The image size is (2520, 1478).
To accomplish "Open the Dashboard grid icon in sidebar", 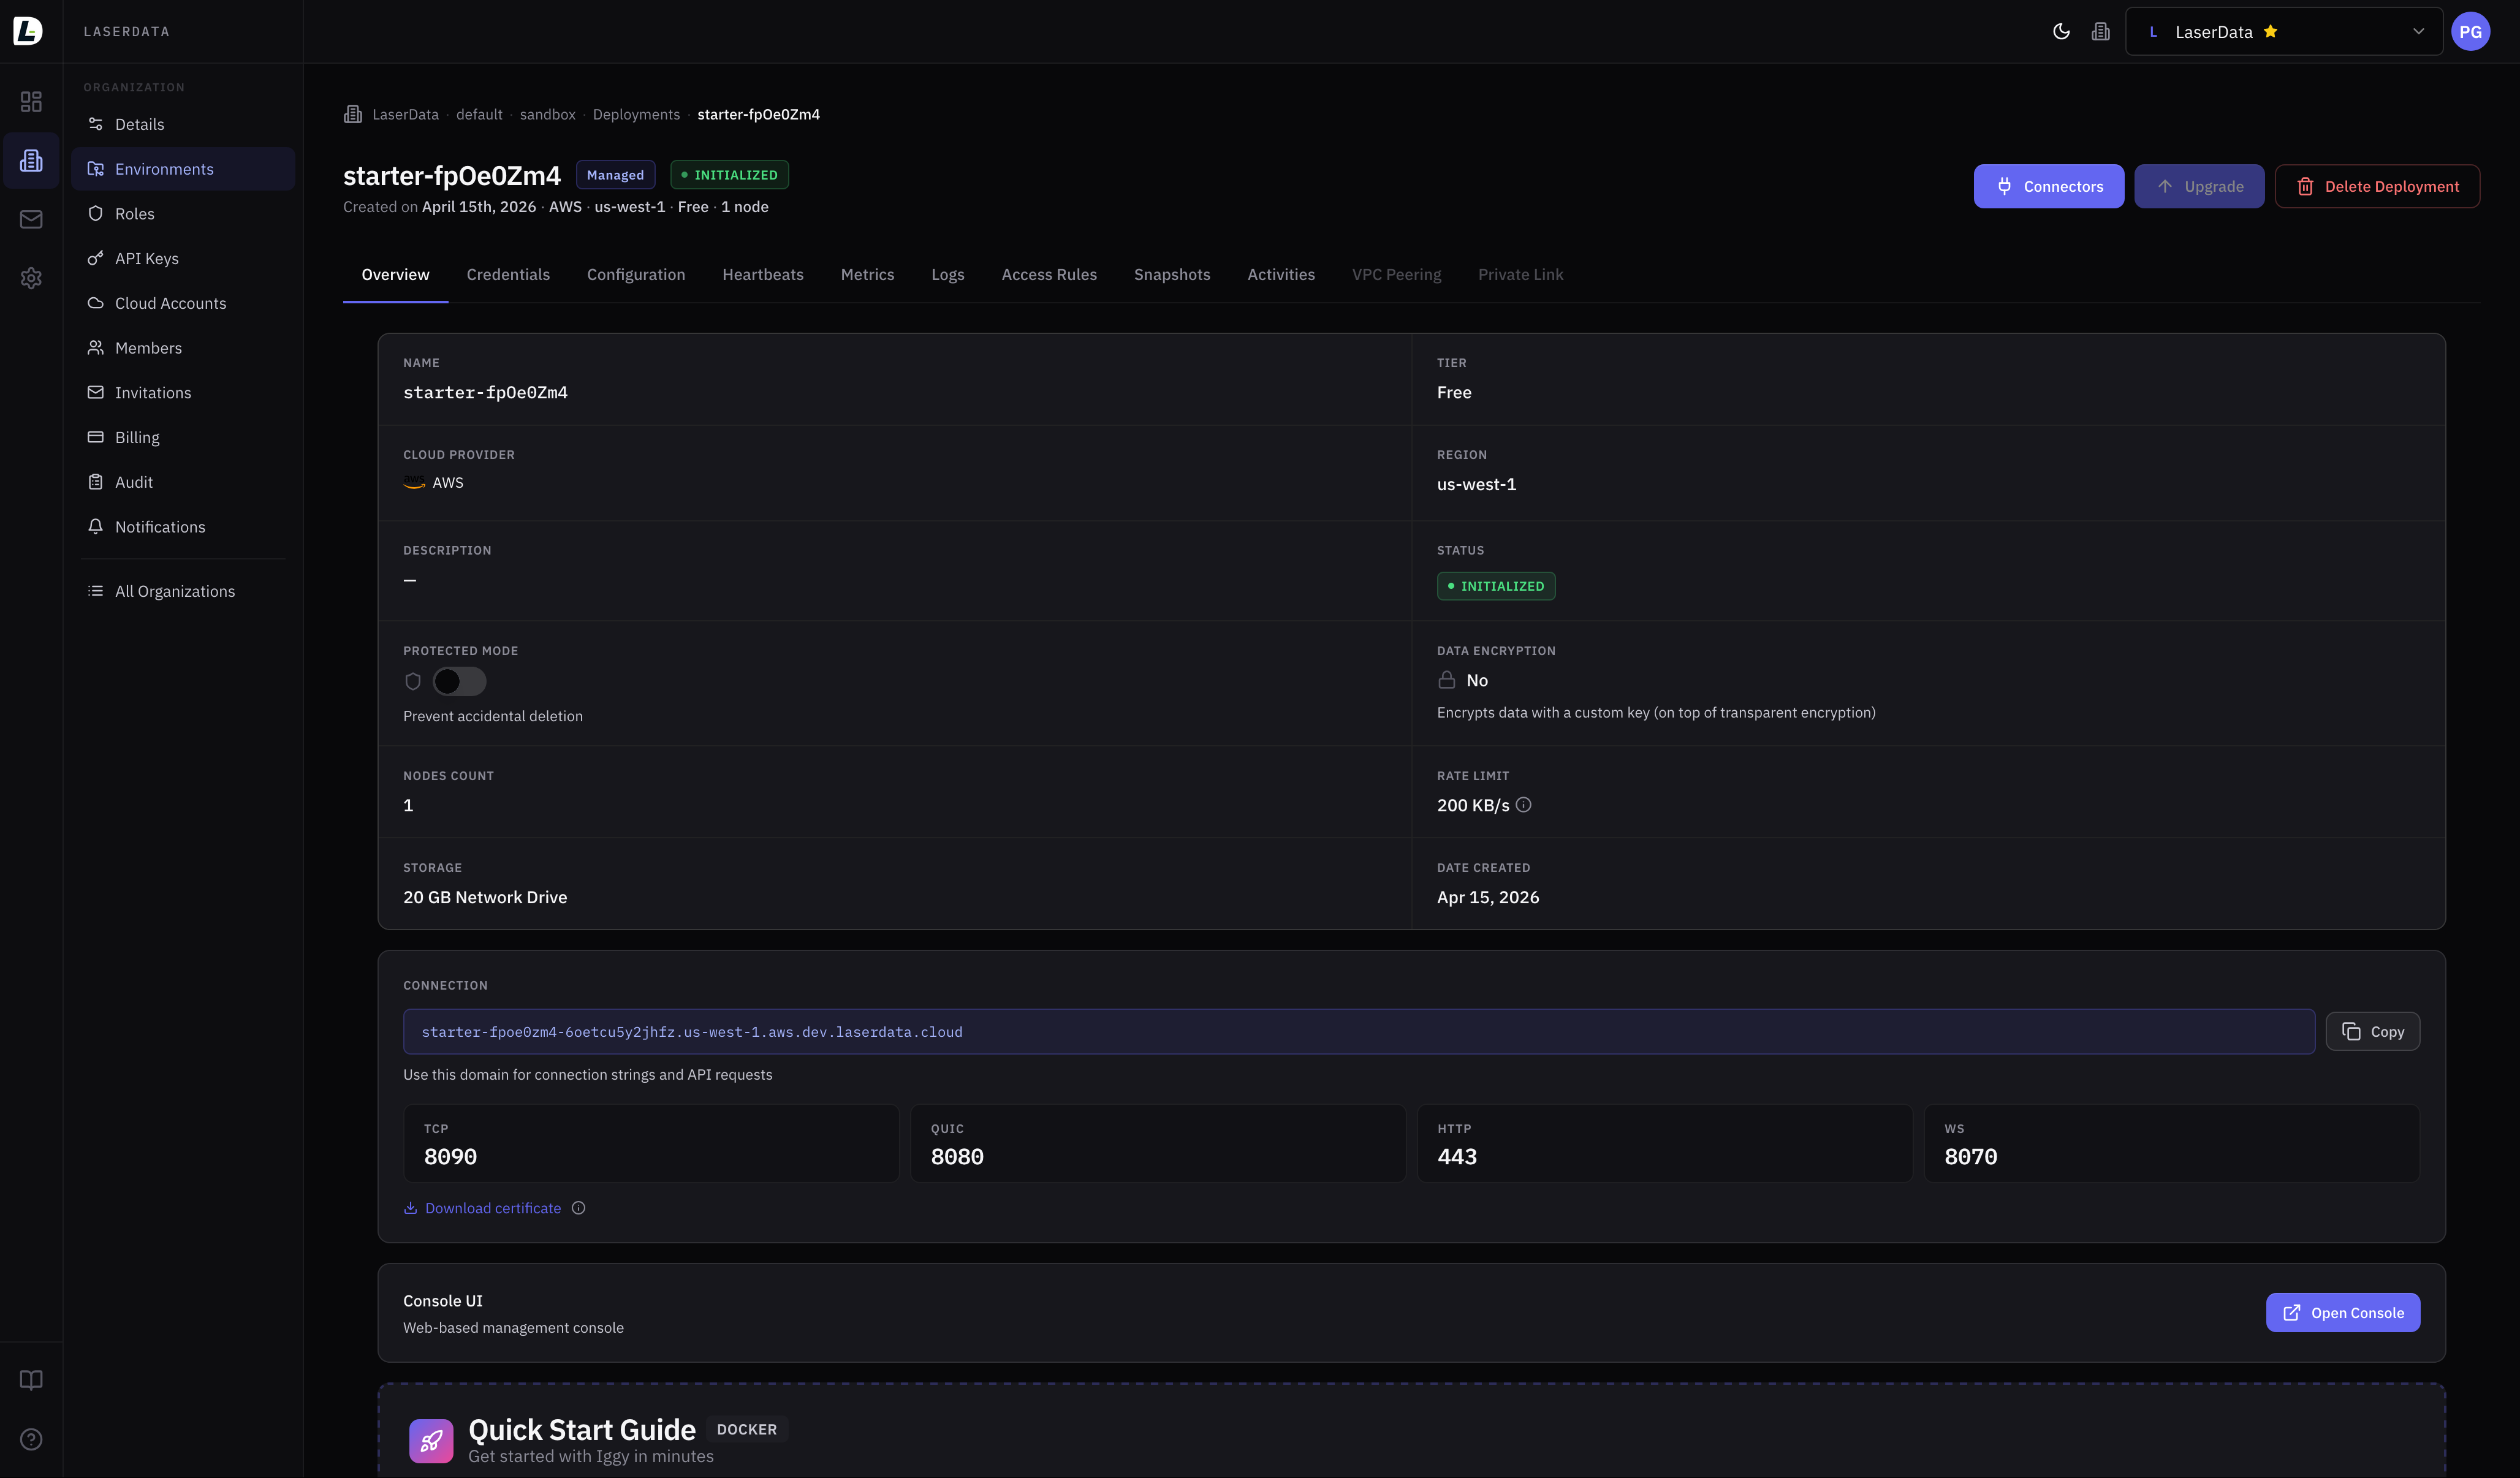I will tap(31, 101).
